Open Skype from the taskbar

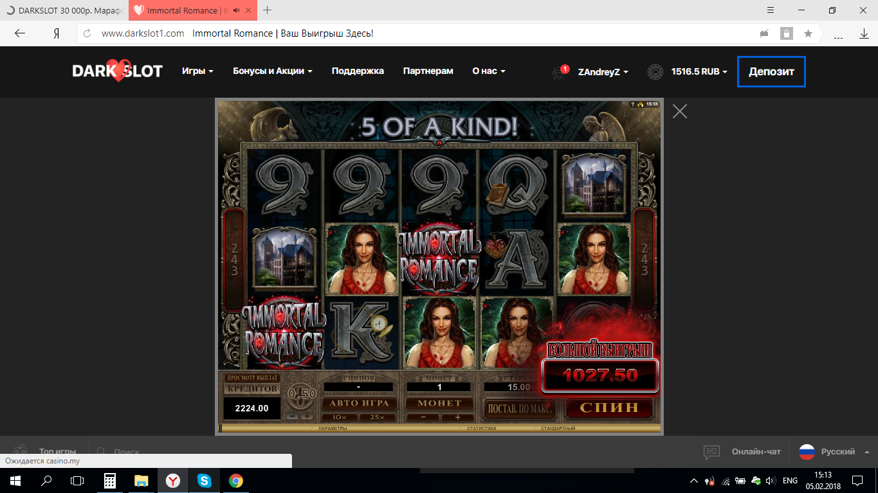click(205, 480)
